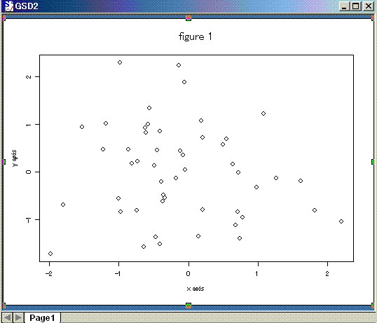Select the rightmost data point past x=2
The image size is (377, 323).
tap(341, 221)
